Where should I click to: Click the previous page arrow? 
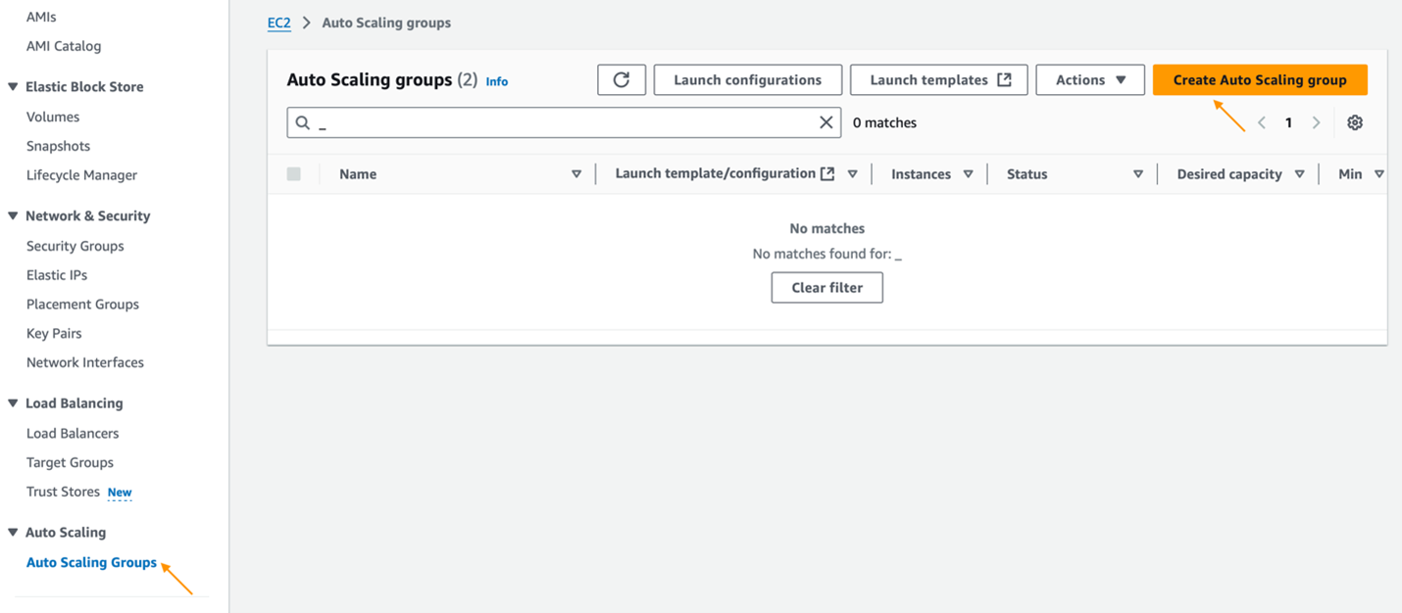pos(1261,121)
